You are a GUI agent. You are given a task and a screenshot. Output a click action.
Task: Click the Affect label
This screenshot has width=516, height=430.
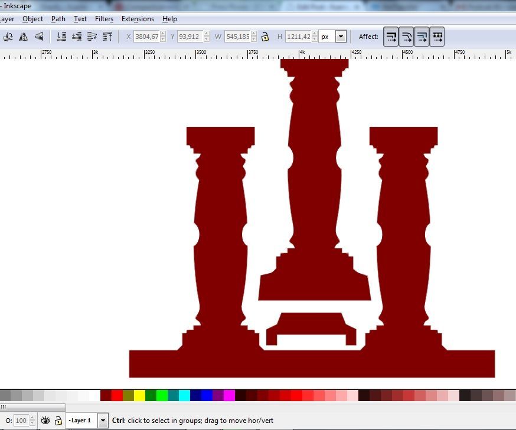pos(368,37)
